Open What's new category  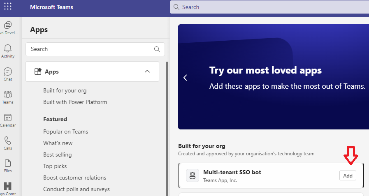(x=58, y=143)
